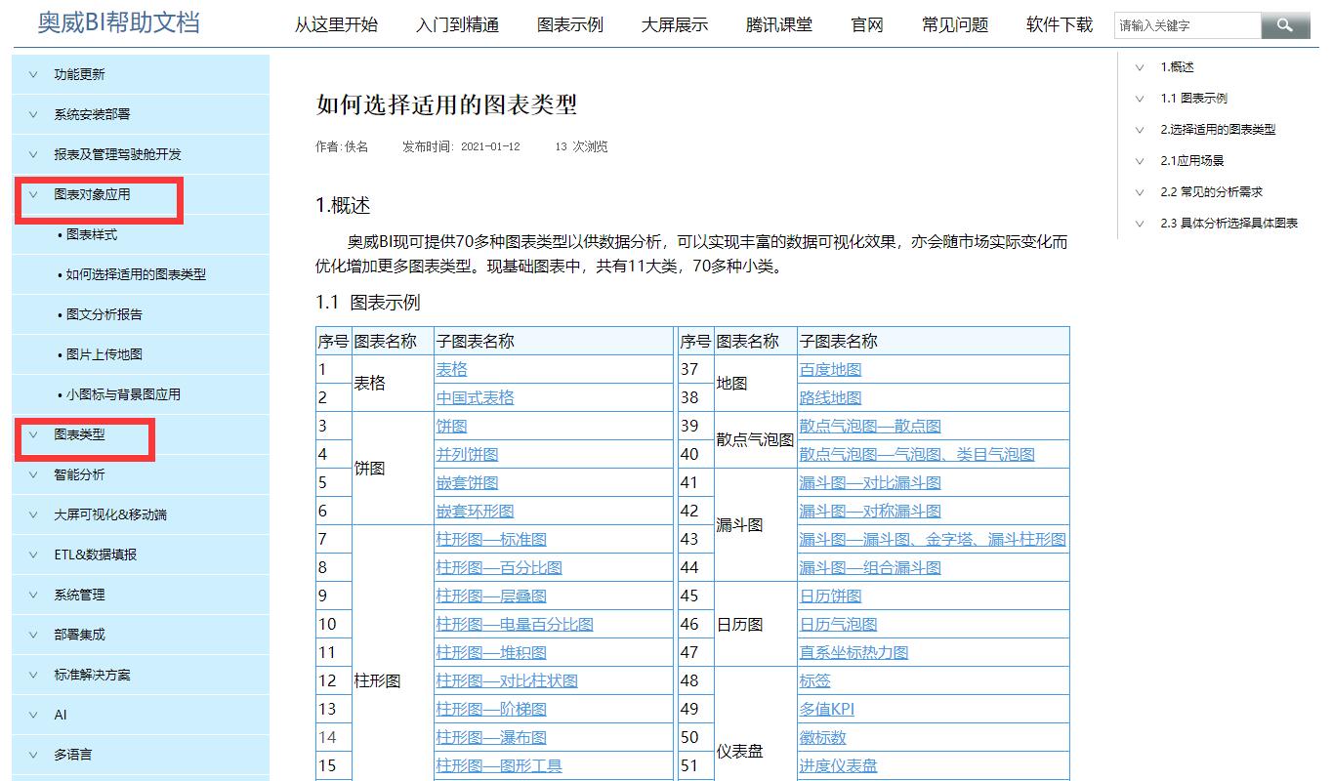1332x781 pixels.
Task: Open the 大屏展示 top menu
Action: coord(675,25)
